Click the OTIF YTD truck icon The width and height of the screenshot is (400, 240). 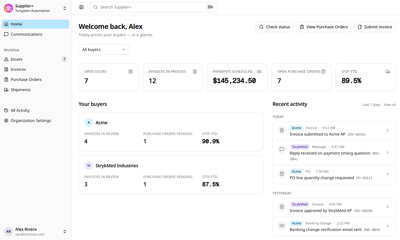click(388, 72)
